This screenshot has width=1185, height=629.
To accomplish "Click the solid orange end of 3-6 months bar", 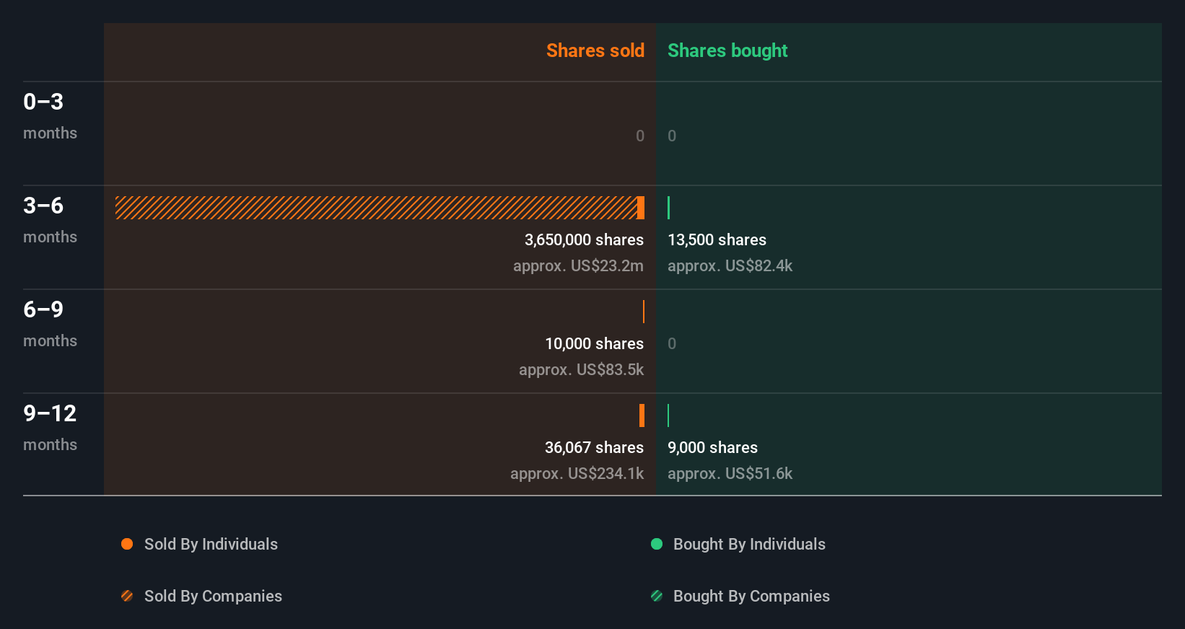I will 641,208.
